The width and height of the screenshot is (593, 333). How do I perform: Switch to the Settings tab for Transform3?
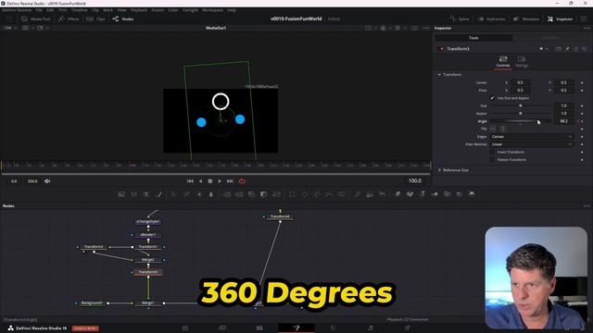522,62
